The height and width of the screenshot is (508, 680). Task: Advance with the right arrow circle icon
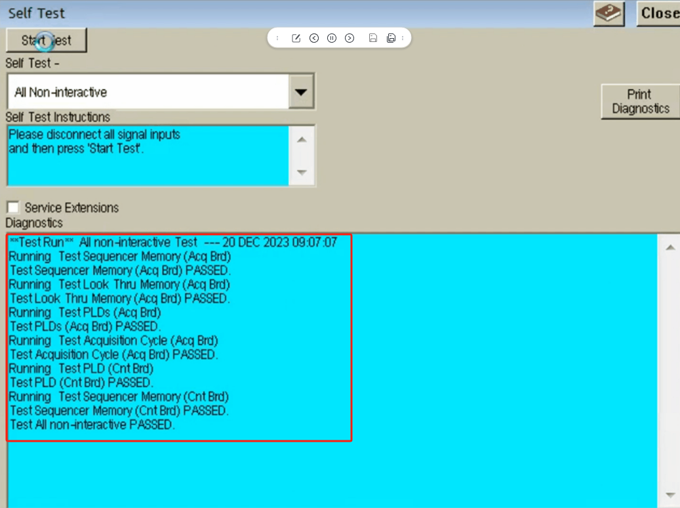(x=350, y=38)
